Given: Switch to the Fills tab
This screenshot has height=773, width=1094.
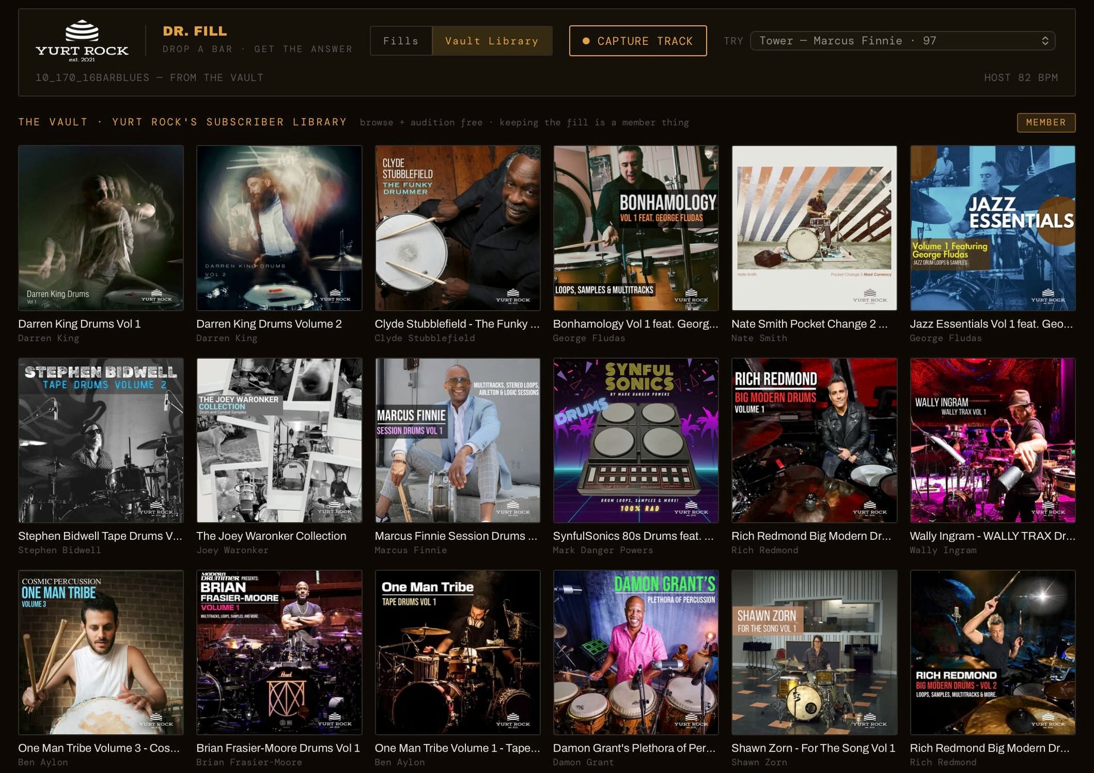Looking at the screenshot, I should (x=401, y=41).
